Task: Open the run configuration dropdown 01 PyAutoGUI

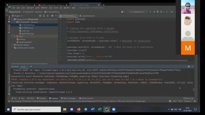Action: click(x=138, y=12)
